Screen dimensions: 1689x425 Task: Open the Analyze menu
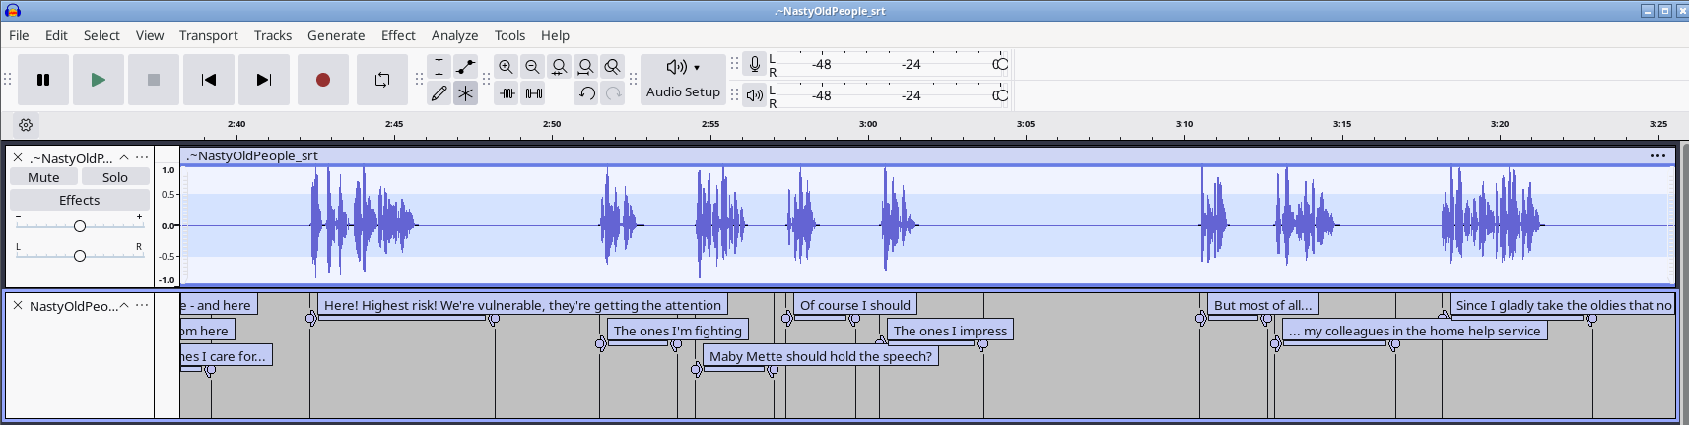click(x=454, y=35)
